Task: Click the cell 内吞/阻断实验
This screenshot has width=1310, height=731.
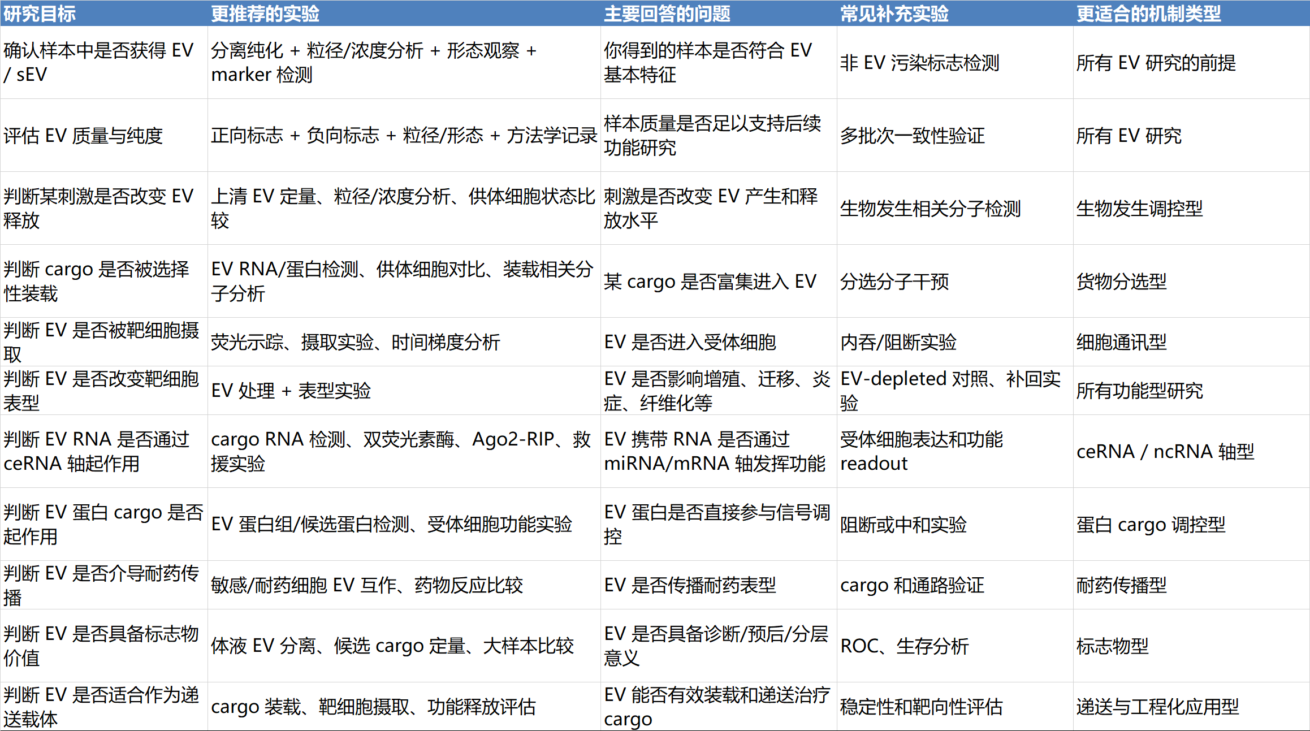Action: 898,342
